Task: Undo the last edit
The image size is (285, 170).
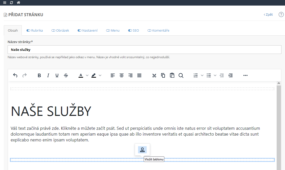Action: (x=15, y=75)
